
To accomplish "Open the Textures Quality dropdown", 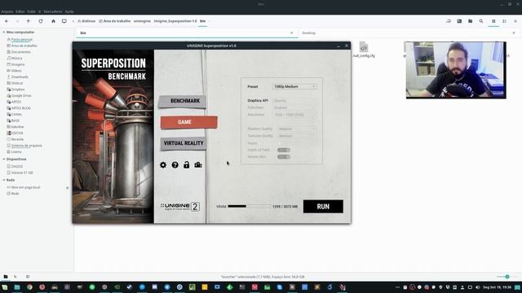I will (296, 136).
